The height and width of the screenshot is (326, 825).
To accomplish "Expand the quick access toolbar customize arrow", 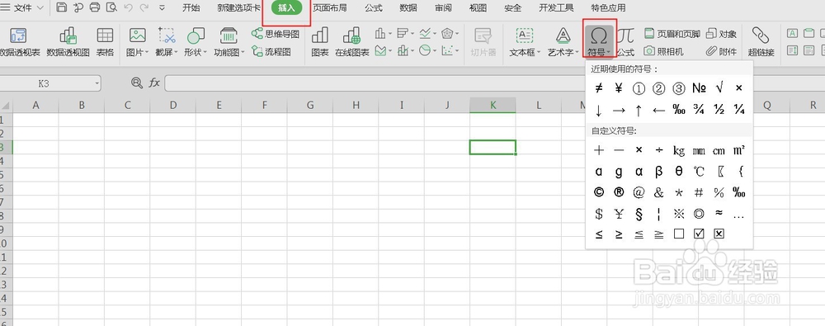I will coord(162,7).
